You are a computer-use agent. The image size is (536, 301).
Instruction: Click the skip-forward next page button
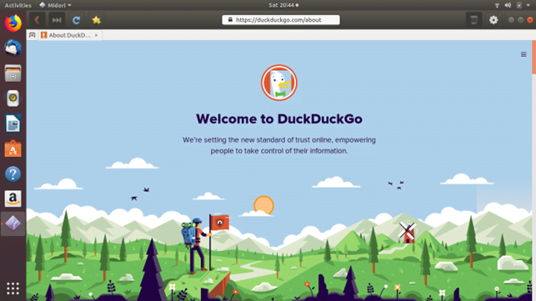[57, 20]
